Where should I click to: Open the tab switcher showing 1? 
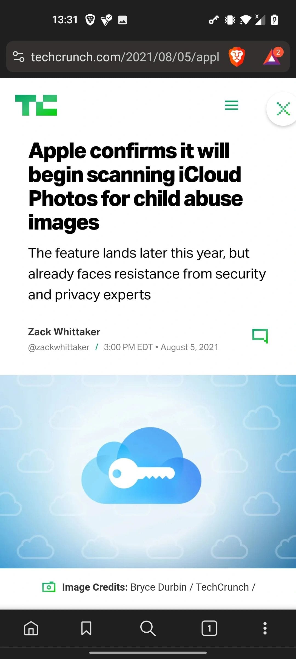coord(209,628)
